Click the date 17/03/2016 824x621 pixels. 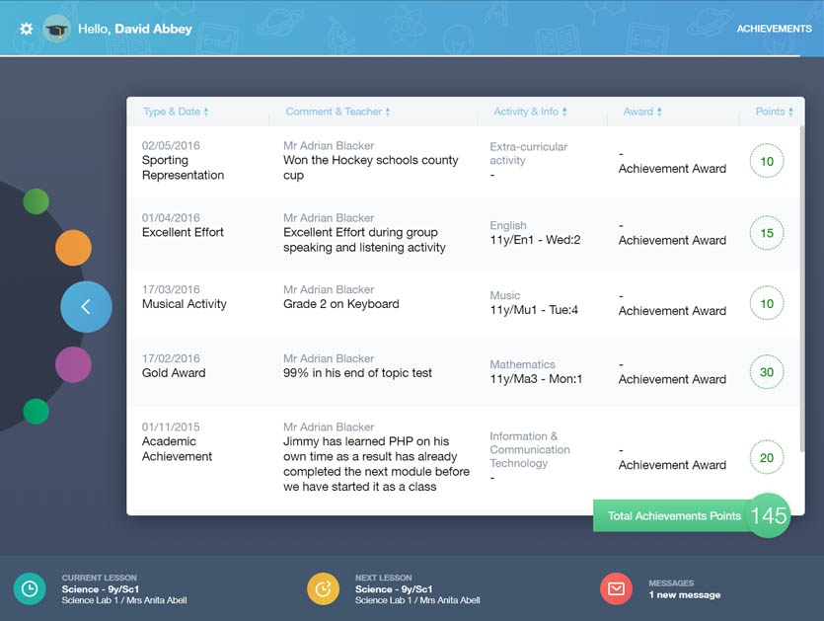click(171, 289)
